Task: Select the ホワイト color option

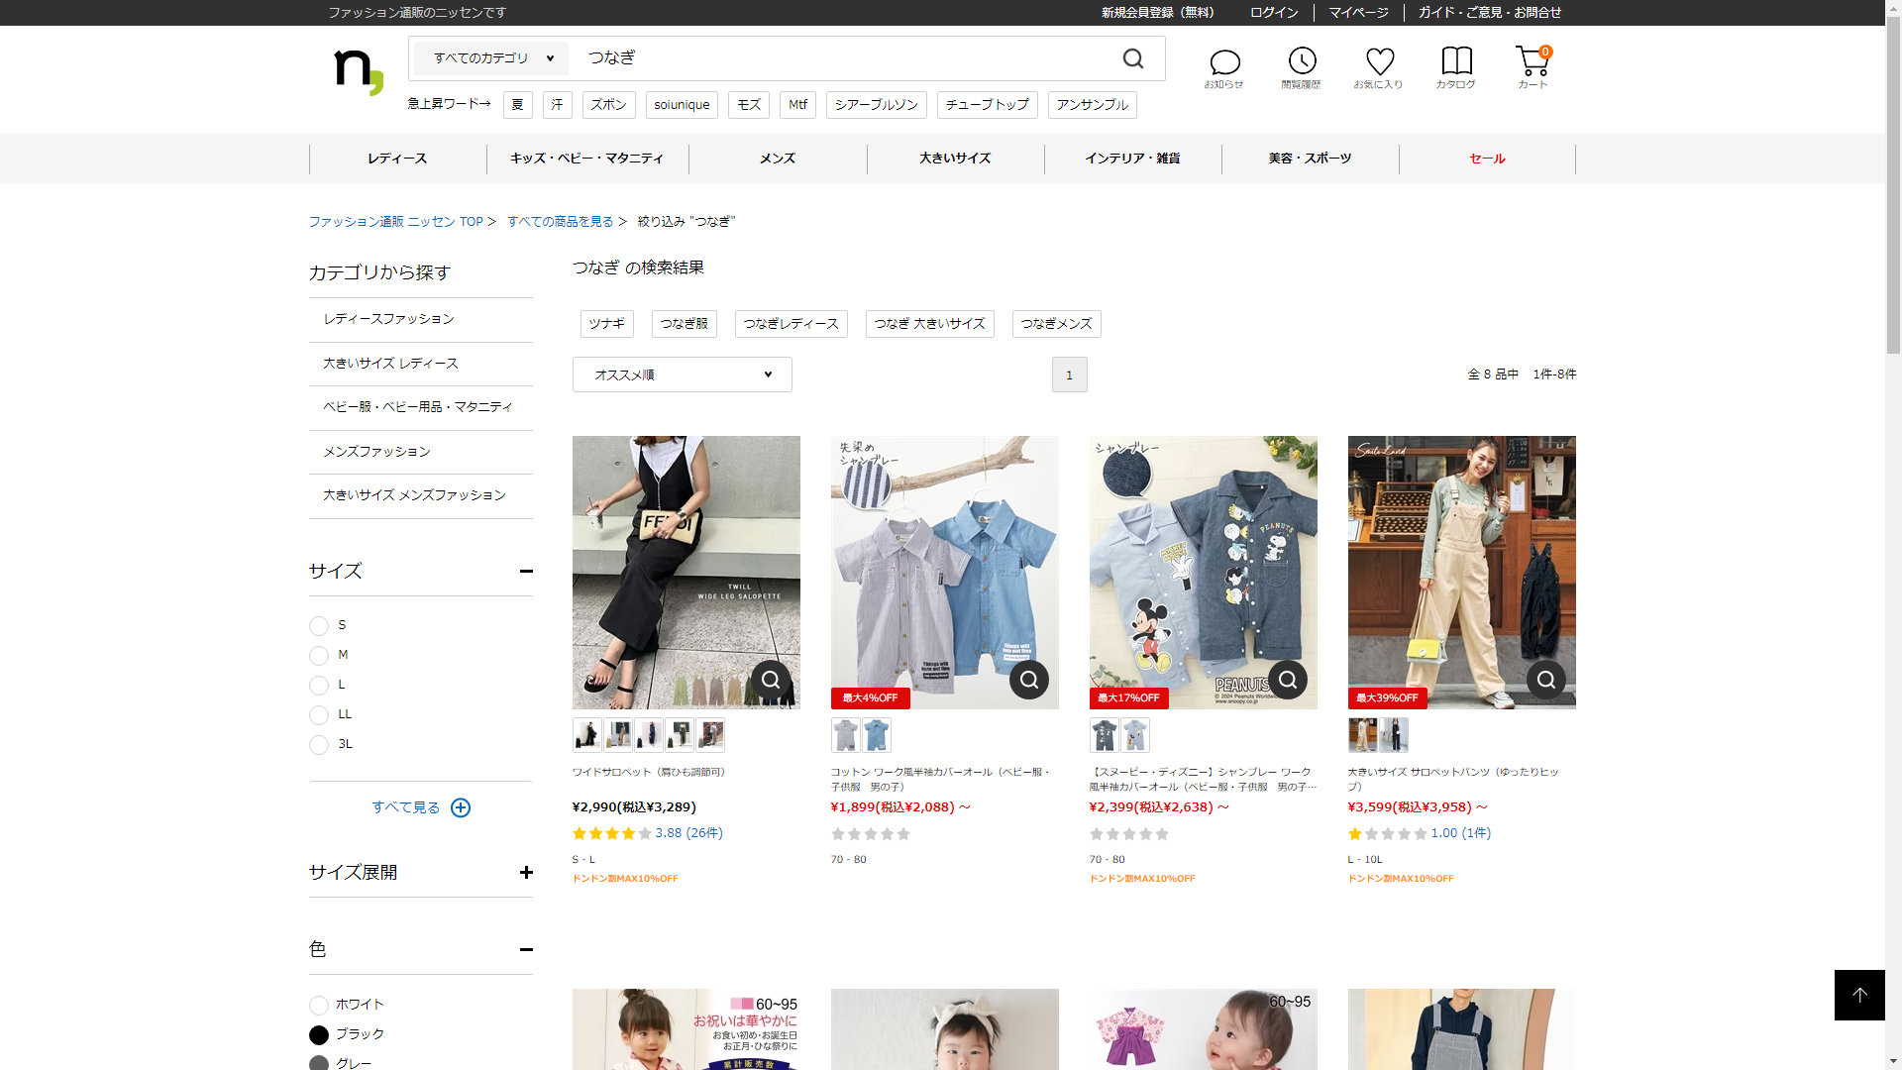Action: click(x=319, y=1006)
